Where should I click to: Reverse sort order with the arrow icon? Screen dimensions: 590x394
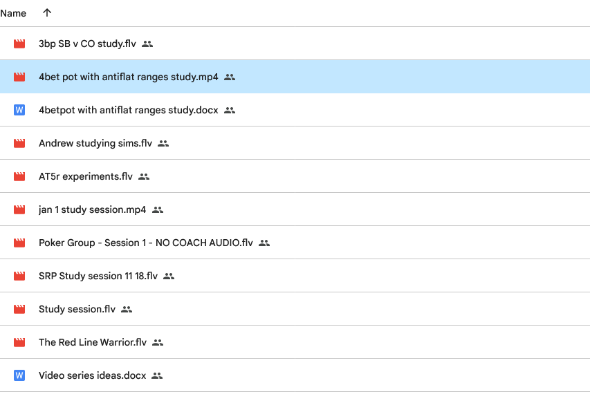[x=47, y=13]
